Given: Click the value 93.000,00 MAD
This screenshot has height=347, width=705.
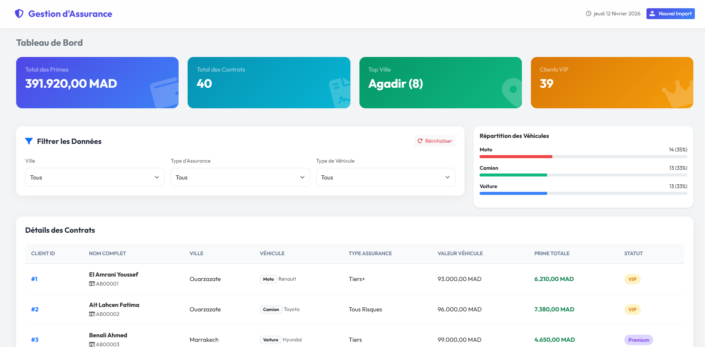Looking at the screenshot, I should click(x=459, y=279).
